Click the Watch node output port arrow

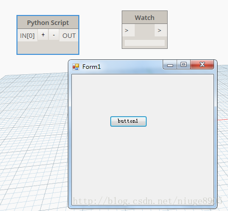click(161, 30)
